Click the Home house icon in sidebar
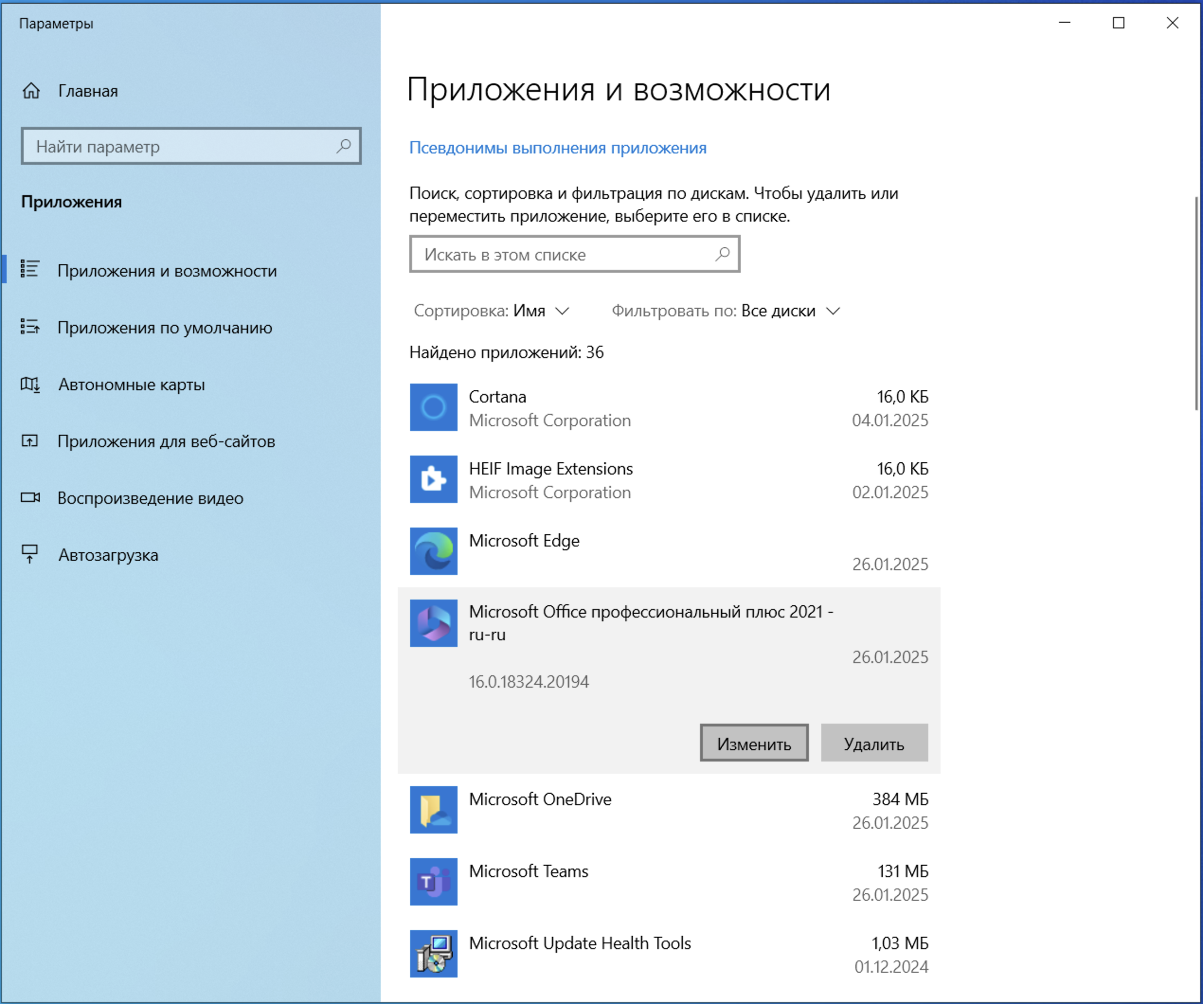 [x=31, y=90]
